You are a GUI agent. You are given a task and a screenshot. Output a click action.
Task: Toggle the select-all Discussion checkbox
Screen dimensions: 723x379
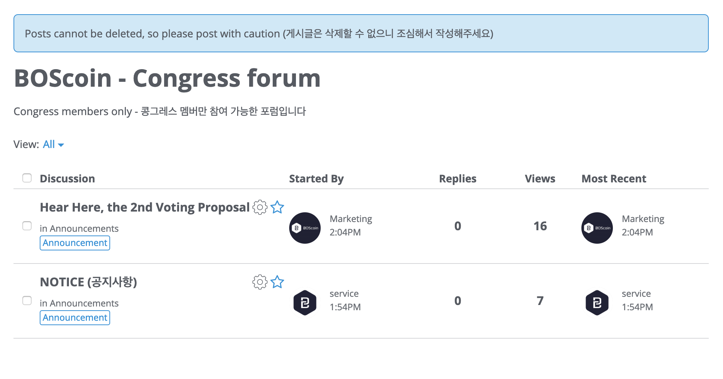(27, 178)
